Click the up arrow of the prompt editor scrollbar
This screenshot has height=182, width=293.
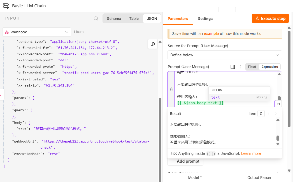(x=279, y=74)
